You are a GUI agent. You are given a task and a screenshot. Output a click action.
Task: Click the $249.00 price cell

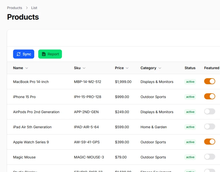point(122,112)
